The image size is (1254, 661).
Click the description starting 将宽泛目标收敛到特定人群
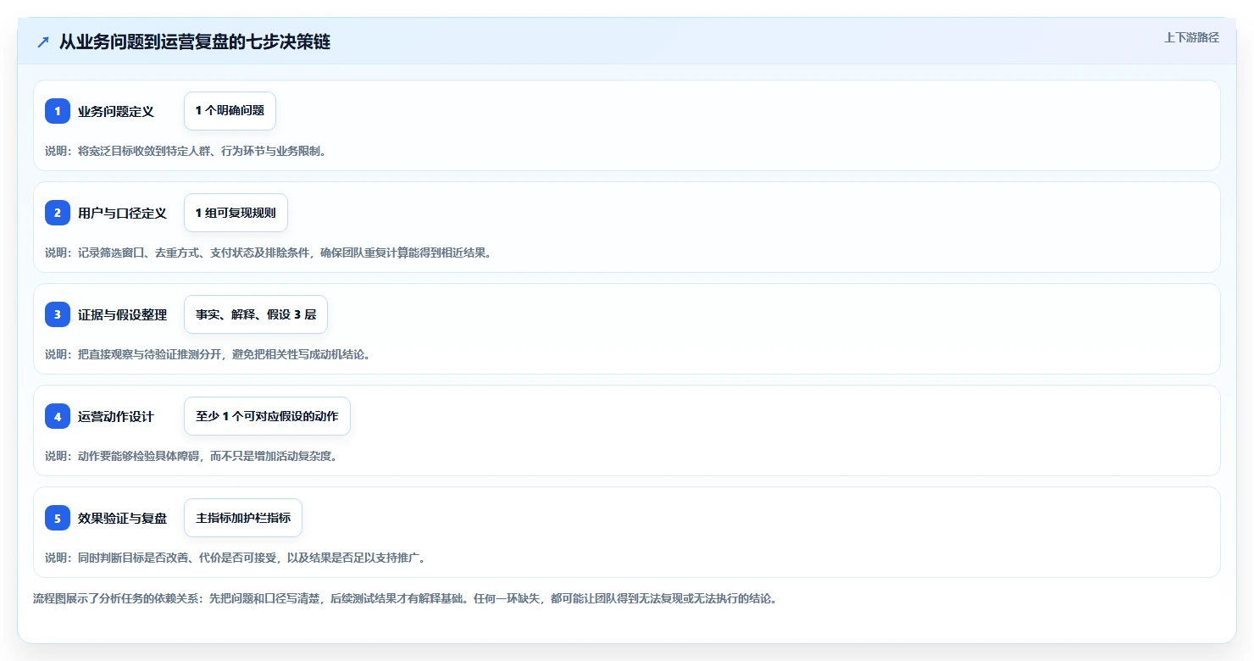pyautogui.click(x=186, y=151)
